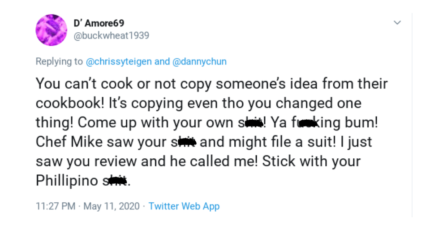The image size is (439, 230).
Task: Click the censored word after "Phillipino"
Action: click(115, 182)
